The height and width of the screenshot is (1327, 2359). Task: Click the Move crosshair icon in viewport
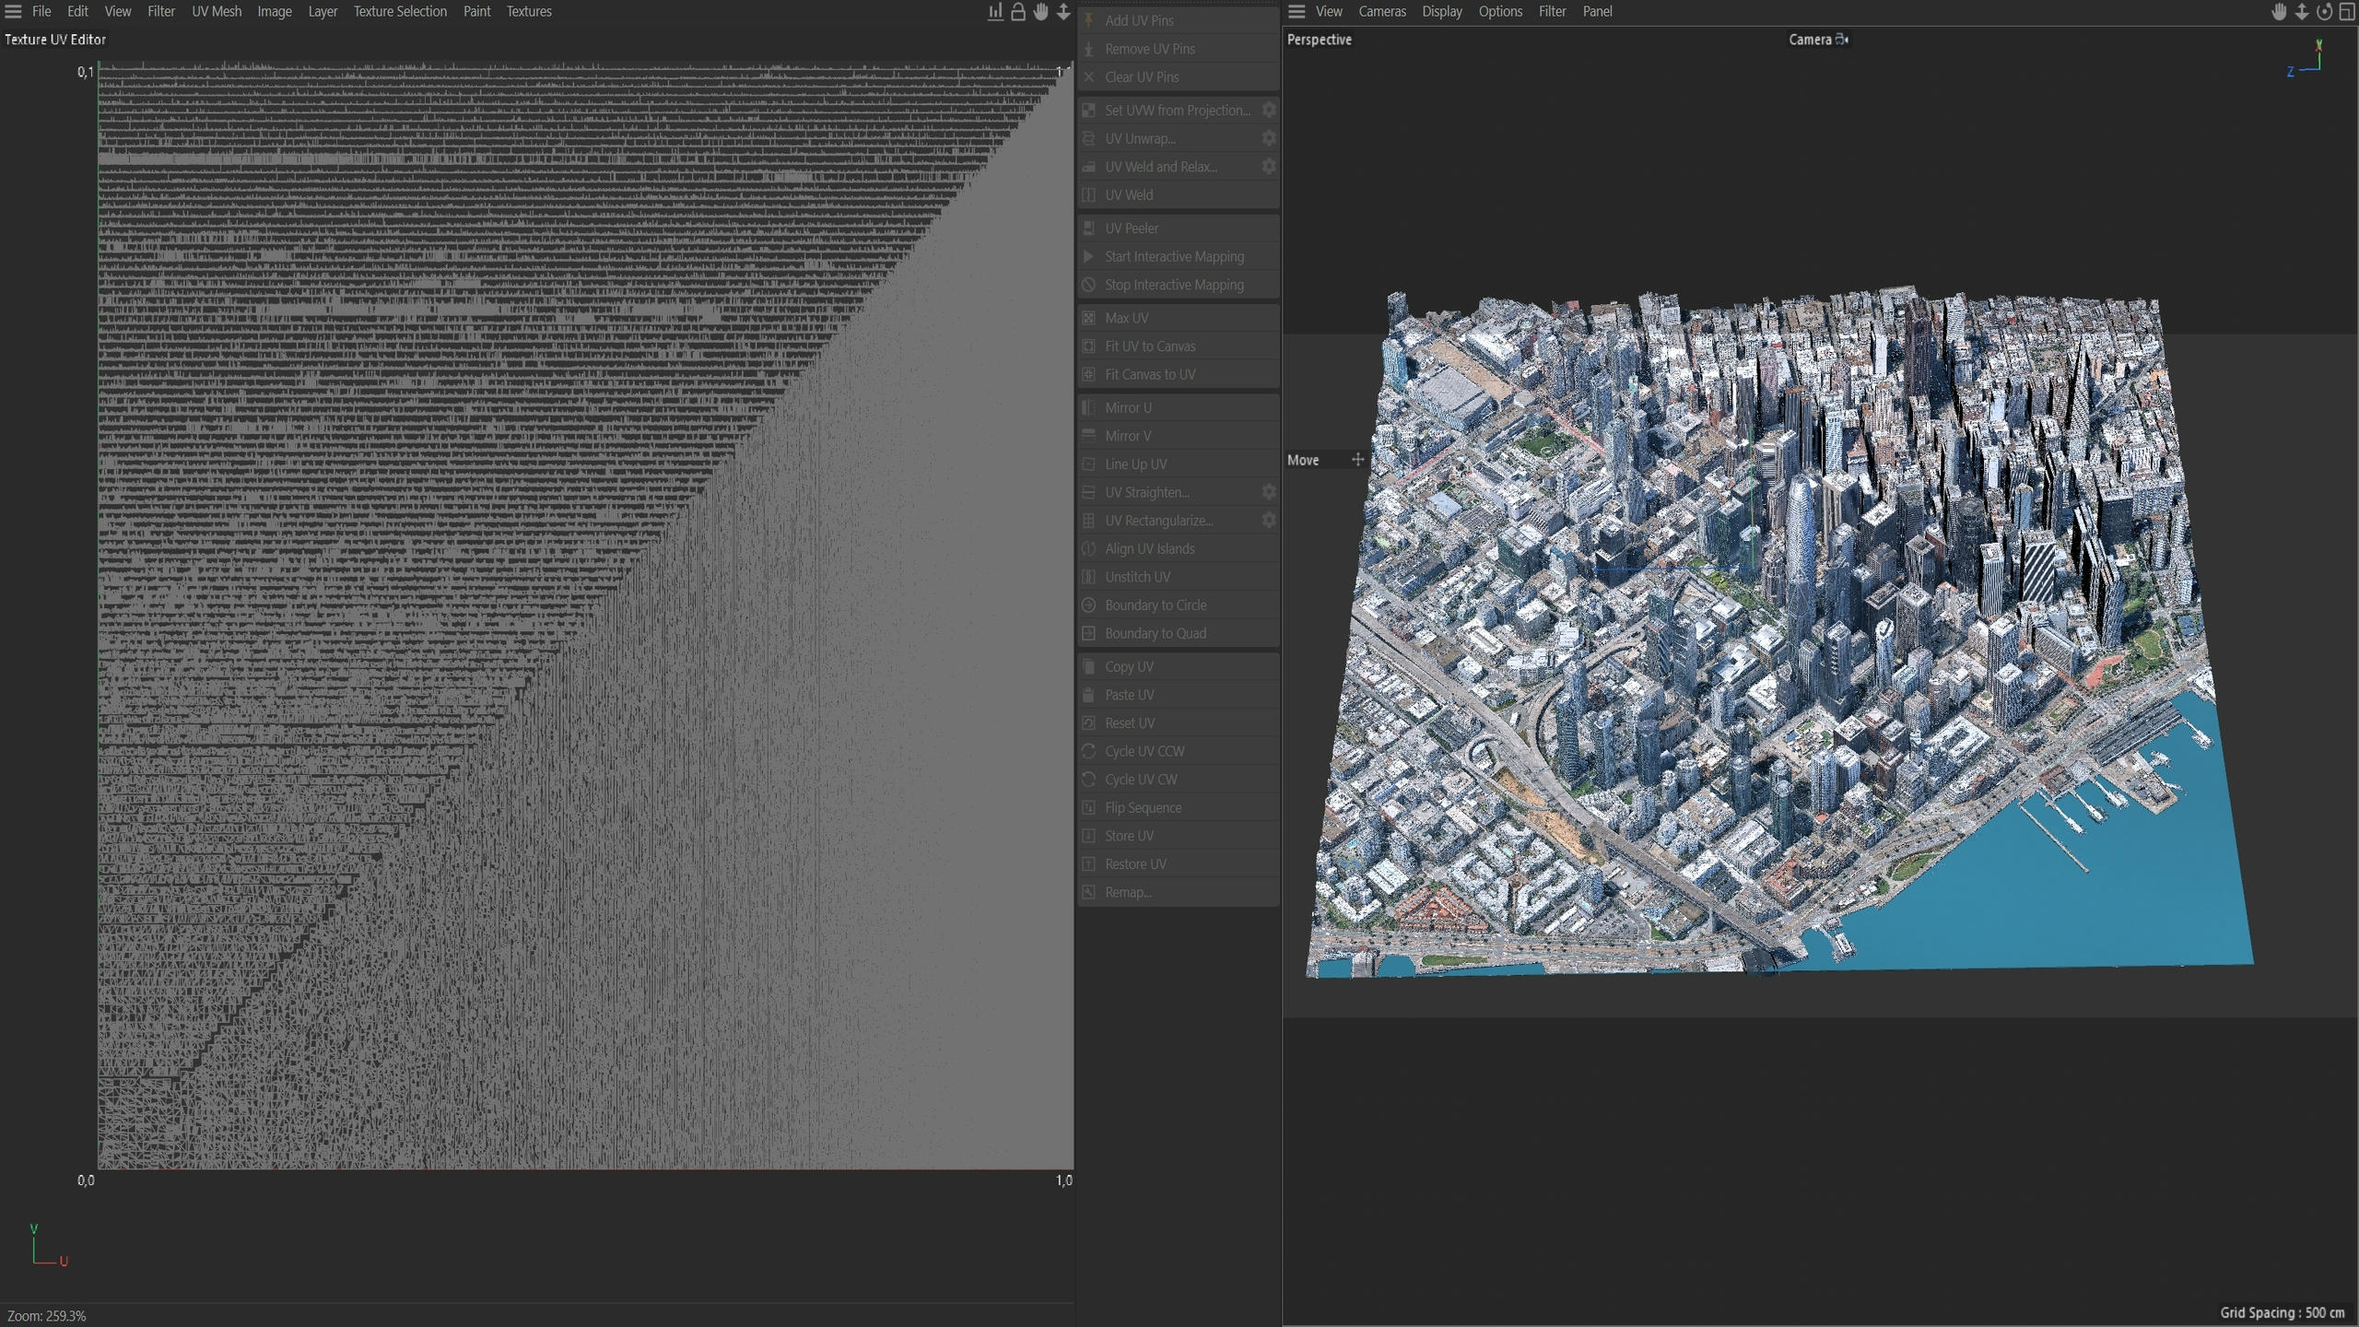point(1357,460)
